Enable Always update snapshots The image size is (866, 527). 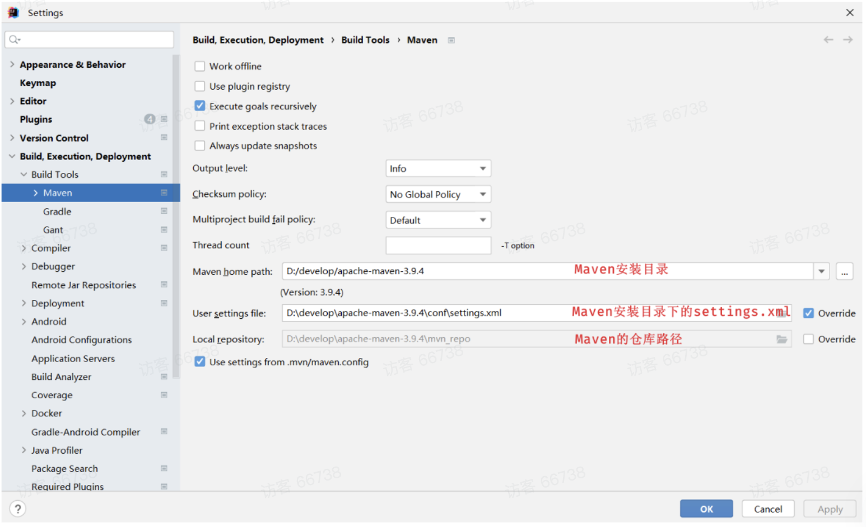coord(200,145)
